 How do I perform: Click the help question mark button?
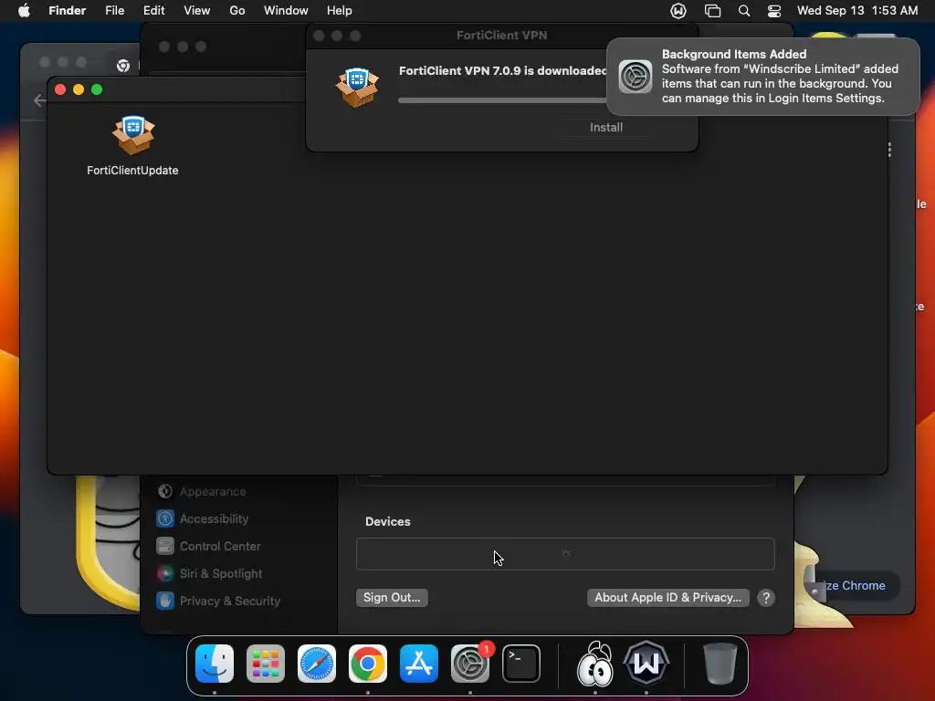766,597
